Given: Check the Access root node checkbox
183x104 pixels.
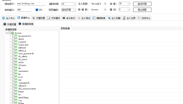Looking at the screenshot, I should coord(10,33).
